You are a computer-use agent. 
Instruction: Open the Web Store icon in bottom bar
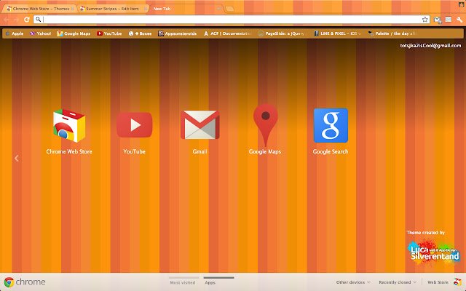458,282
